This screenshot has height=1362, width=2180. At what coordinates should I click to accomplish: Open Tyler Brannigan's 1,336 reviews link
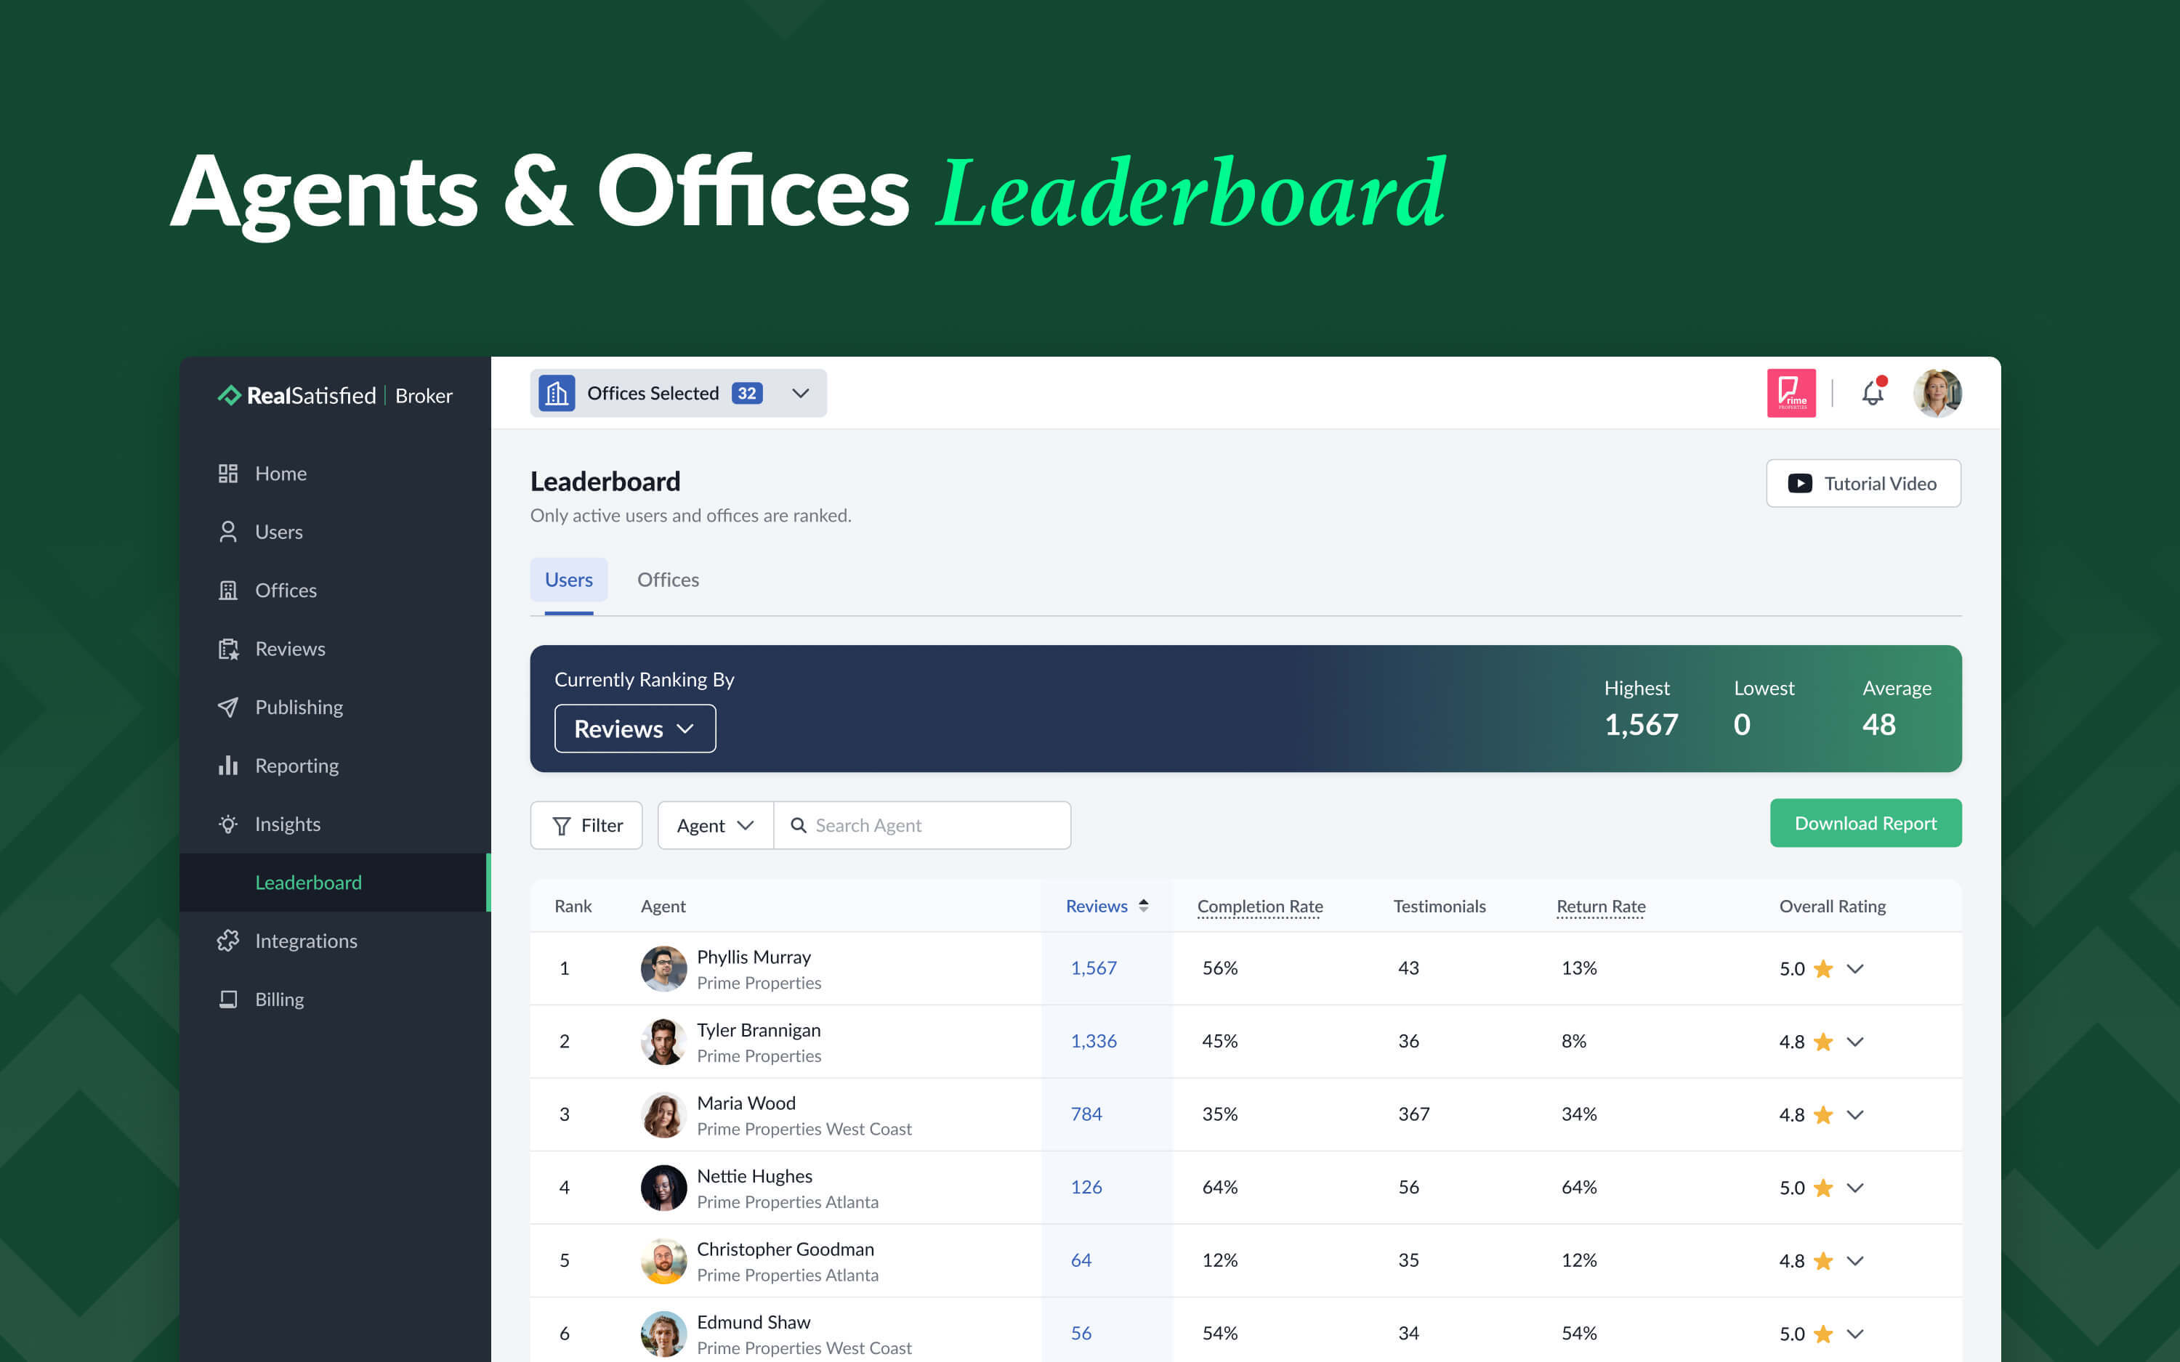tap(1094, 1042)
